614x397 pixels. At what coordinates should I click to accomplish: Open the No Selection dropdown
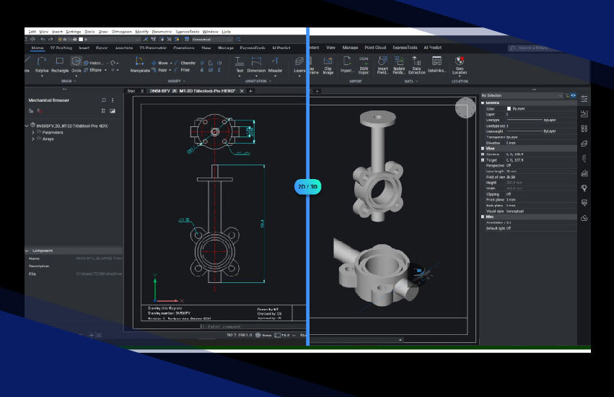522,95
